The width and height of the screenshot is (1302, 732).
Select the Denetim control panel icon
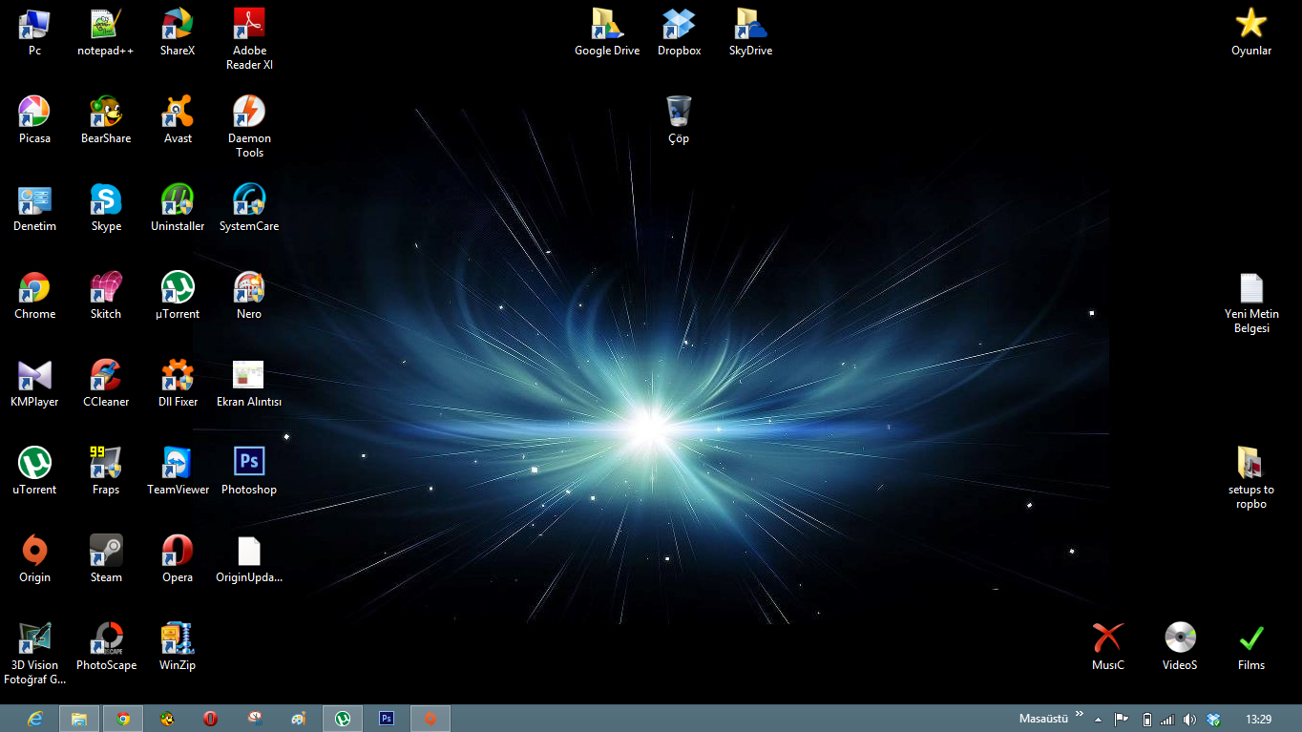34,207
